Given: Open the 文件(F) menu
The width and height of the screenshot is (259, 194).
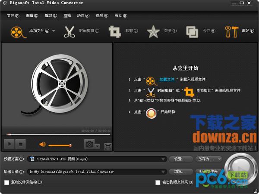Looking at the screenshot, I should (13, 15).
